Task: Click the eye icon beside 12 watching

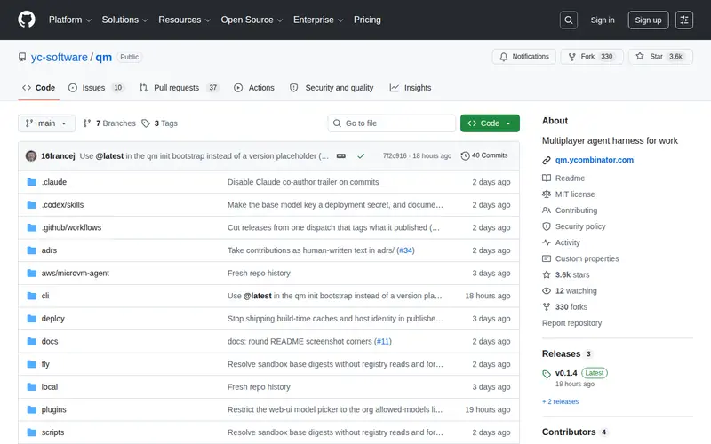Action: point(547,291)
